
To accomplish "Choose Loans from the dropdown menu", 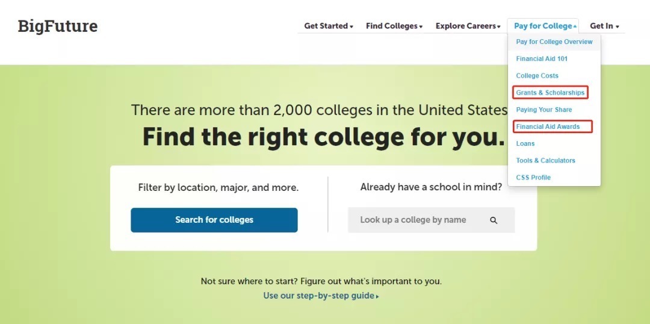I will tap(525, 143).
